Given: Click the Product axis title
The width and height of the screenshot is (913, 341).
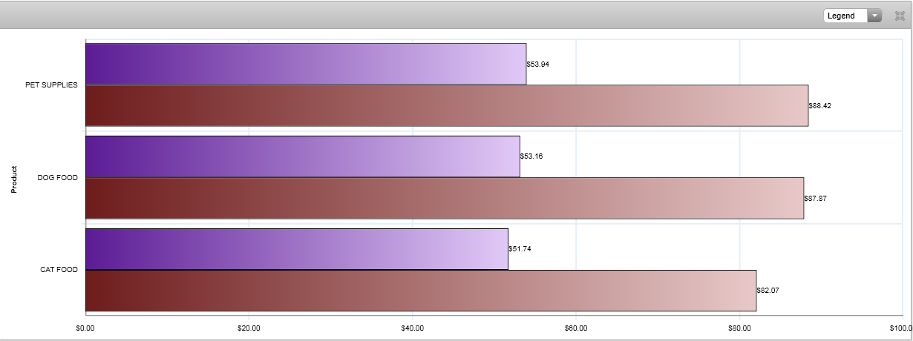Looking at the screenshot, I should tap(14, 178).
